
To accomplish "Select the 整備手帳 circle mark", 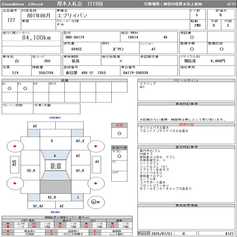I will coord(192,49).
